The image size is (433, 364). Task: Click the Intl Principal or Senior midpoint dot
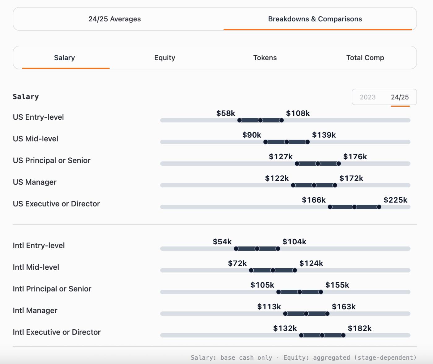(300, 292)
